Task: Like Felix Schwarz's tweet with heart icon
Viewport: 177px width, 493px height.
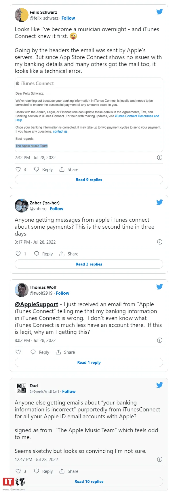Action: (x=18, y=169)
